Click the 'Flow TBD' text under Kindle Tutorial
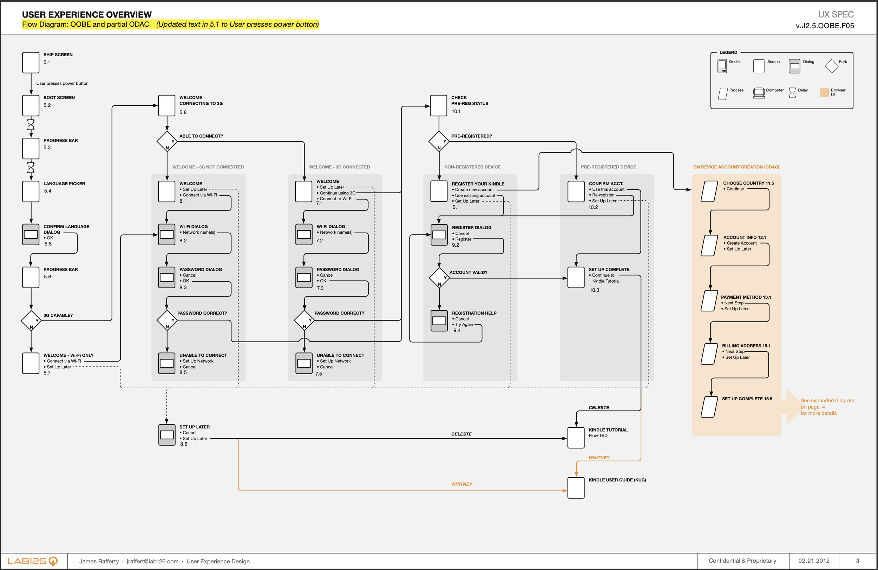The image size is (878, 570). [x=598, y=436]
